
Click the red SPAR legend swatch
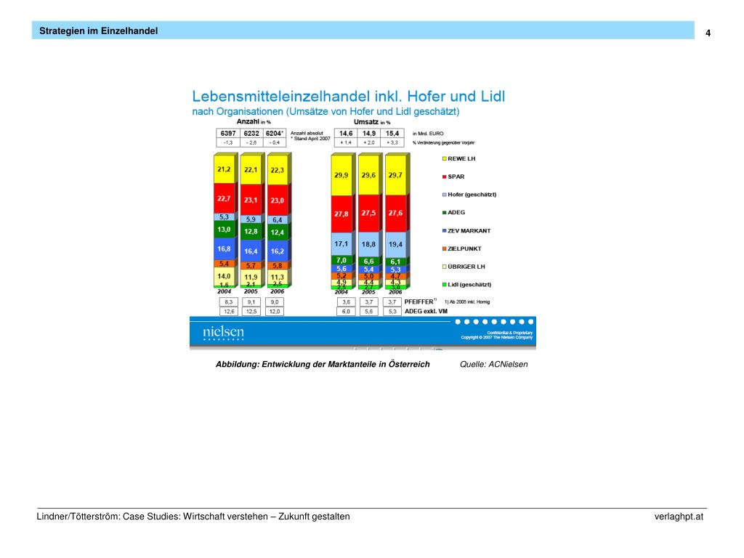click(445, 177)
